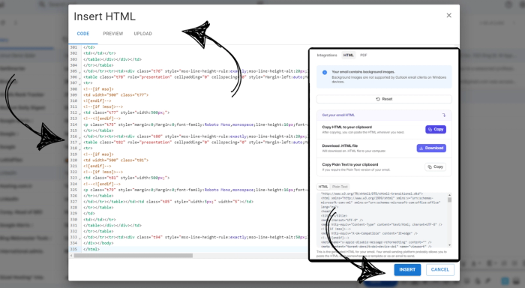525x288 pixels.
Task: Open the UPLOAD tab
Action: click(143, 34)
